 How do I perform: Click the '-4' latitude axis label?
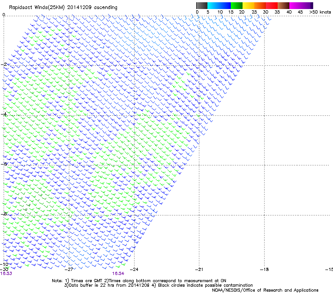point(4,114)
